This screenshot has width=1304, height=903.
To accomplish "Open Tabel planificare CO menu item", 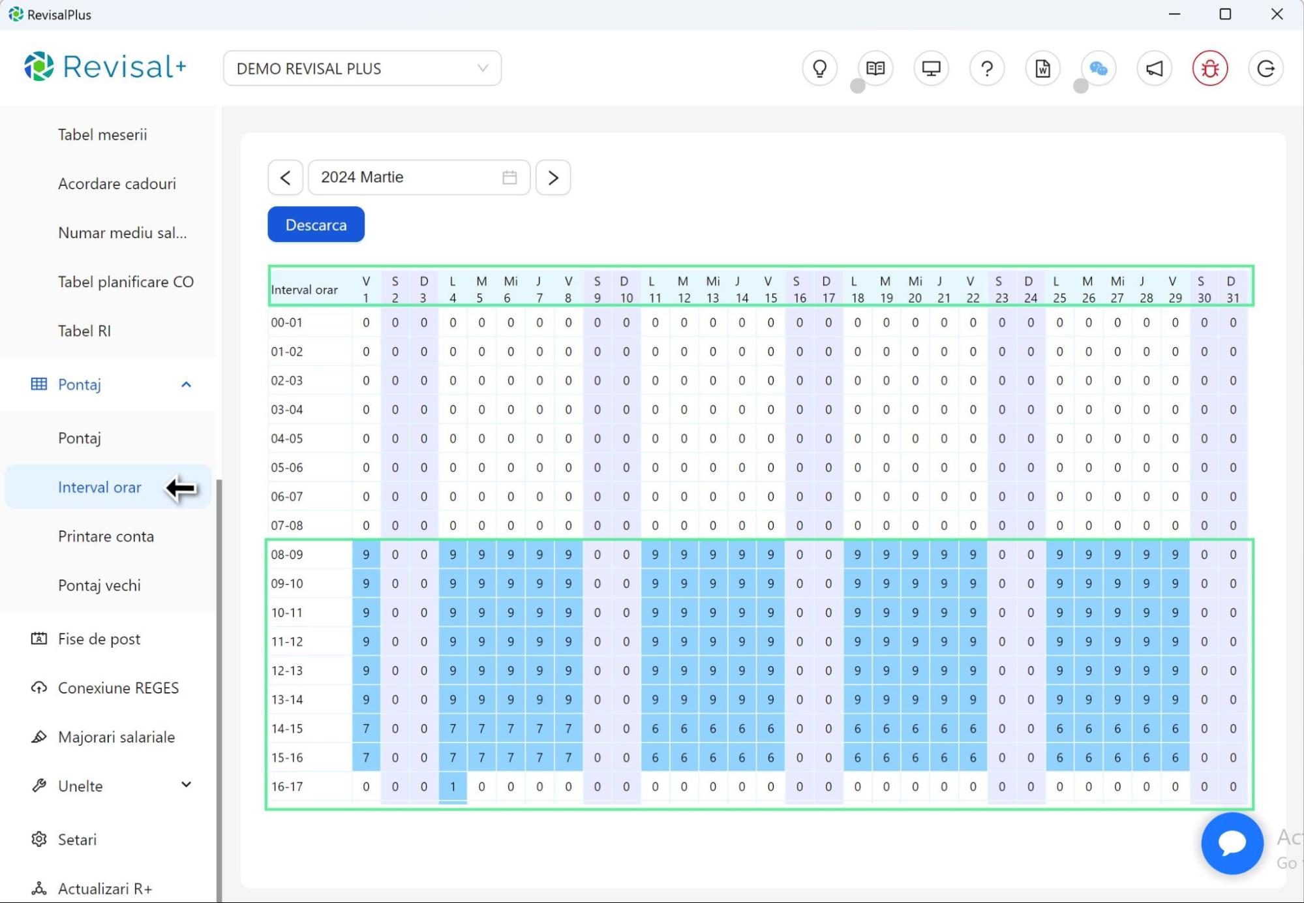I will pyautogui.click(x=125, y=282).
